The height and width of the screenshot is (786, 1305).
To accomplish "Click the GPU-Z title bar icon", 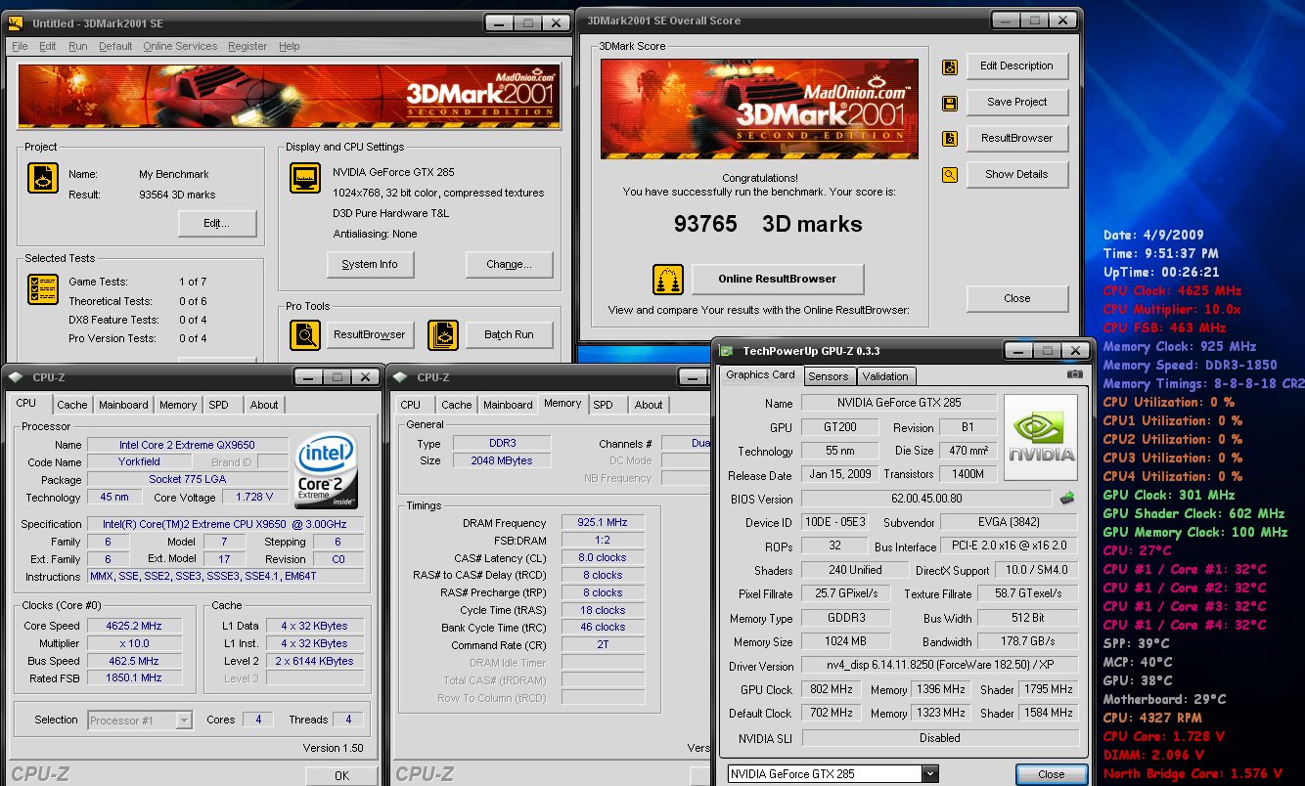I will (x=727, y=351).
